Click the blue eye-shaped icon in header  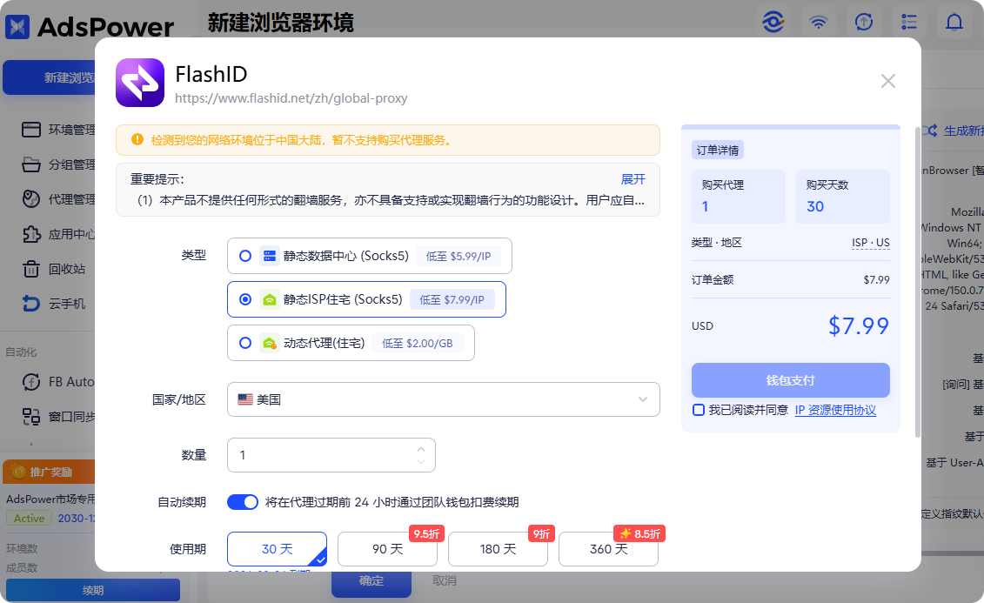(773, 23)
